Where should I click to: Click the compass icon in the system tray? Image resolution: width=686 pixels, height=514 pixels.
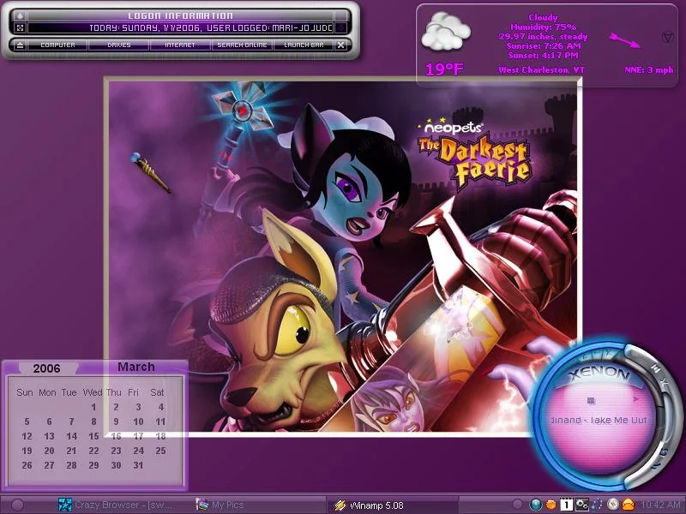click(612, 505)
